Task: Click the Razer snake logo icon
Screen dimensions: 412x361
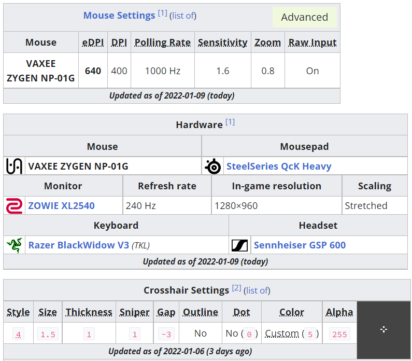Action: tap(14, 245)
